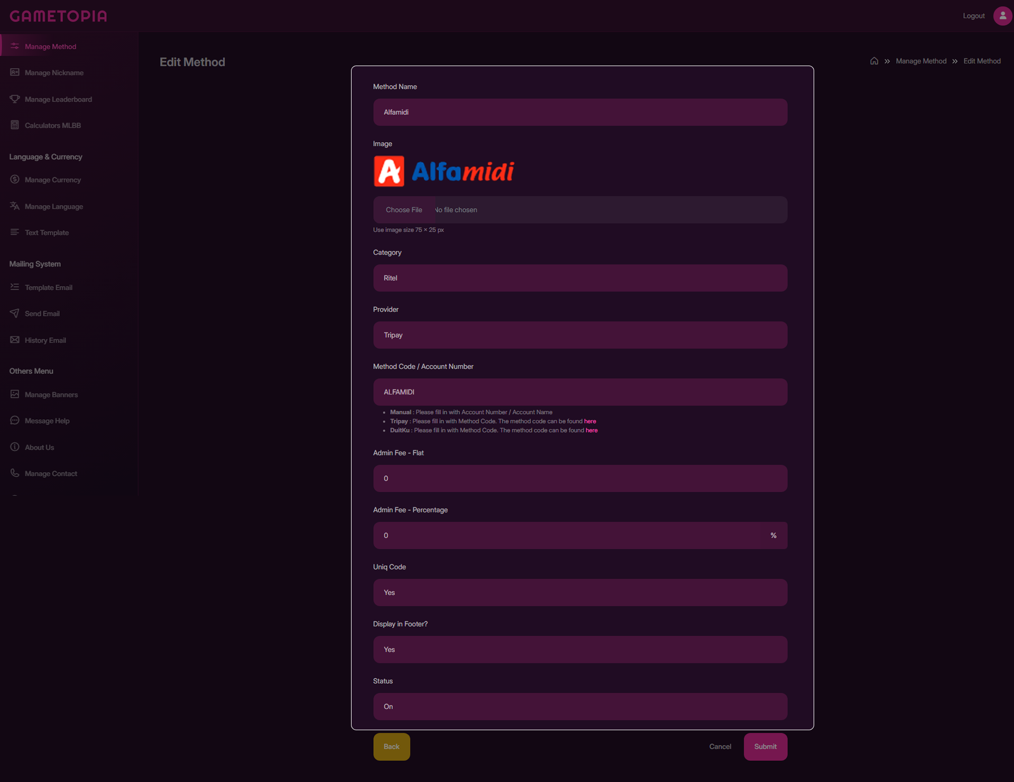Viewport: 1014px width, 782px height.
Task: Click the yellow Back button
Action: [391, 747]
